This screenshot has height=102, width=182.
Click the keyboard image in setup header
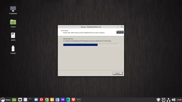pos(120,32)
